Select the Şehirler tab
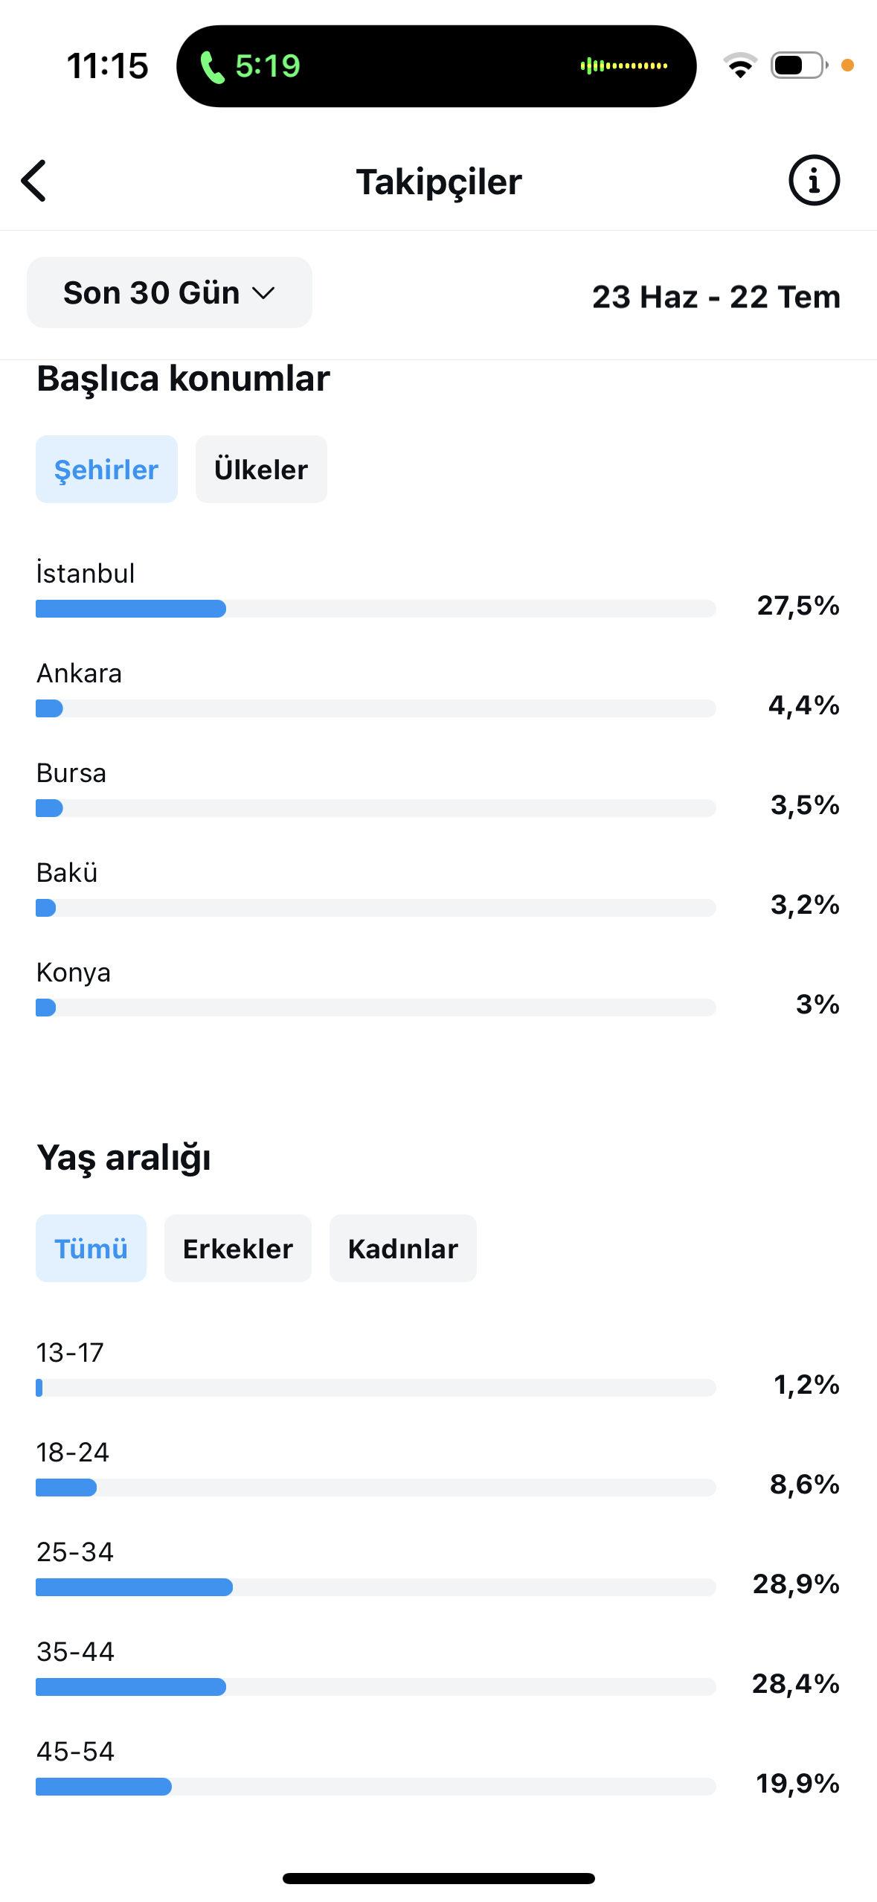This screenshot has width=877, height=1902. coord(106,470)
